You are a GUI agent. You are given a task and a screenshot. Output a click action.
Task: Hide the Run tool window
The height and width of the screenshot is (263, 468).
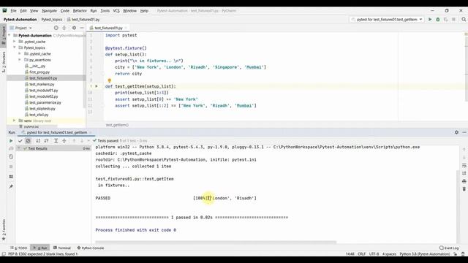[464, 132]
